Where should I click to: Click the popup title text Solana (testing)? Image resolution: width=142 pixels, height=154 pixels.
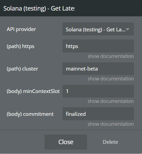[25, 9]
